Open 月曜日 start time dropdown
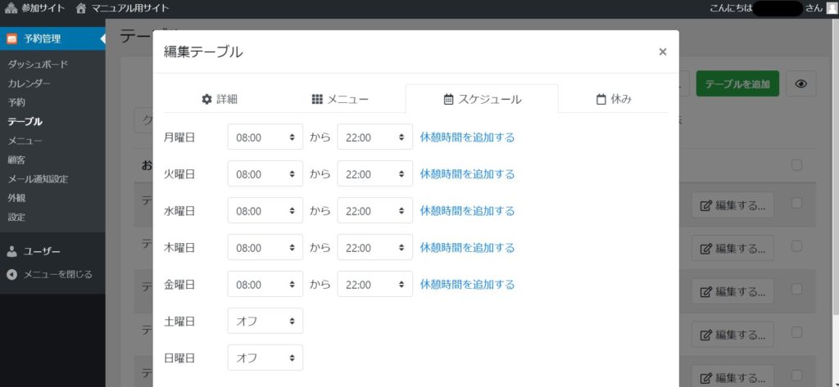Image resolution: width=839 pixels, height=387 pixels. [x=265, y=137]
